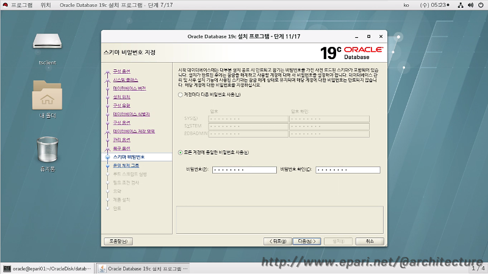Click the 뒤로(B) back button
The image size is (488, 274).
point(278,241)
